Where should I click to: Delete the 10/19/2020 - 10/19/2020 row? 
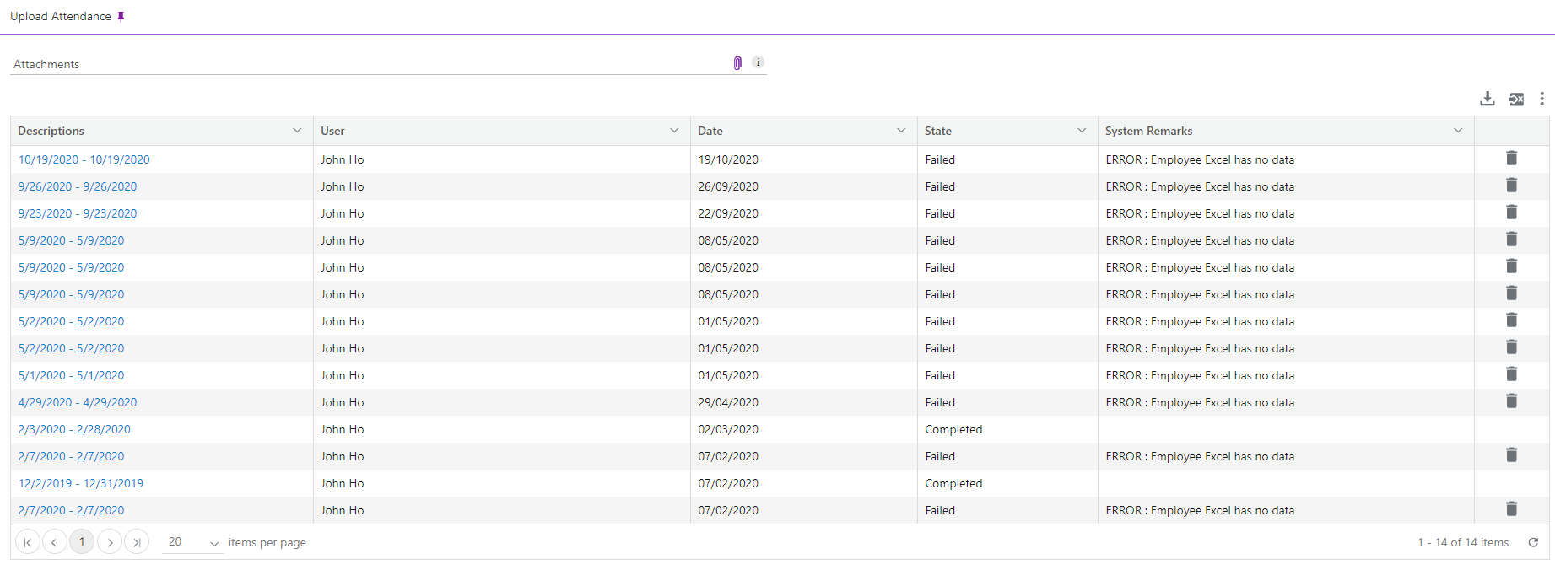coord(1511,159)
